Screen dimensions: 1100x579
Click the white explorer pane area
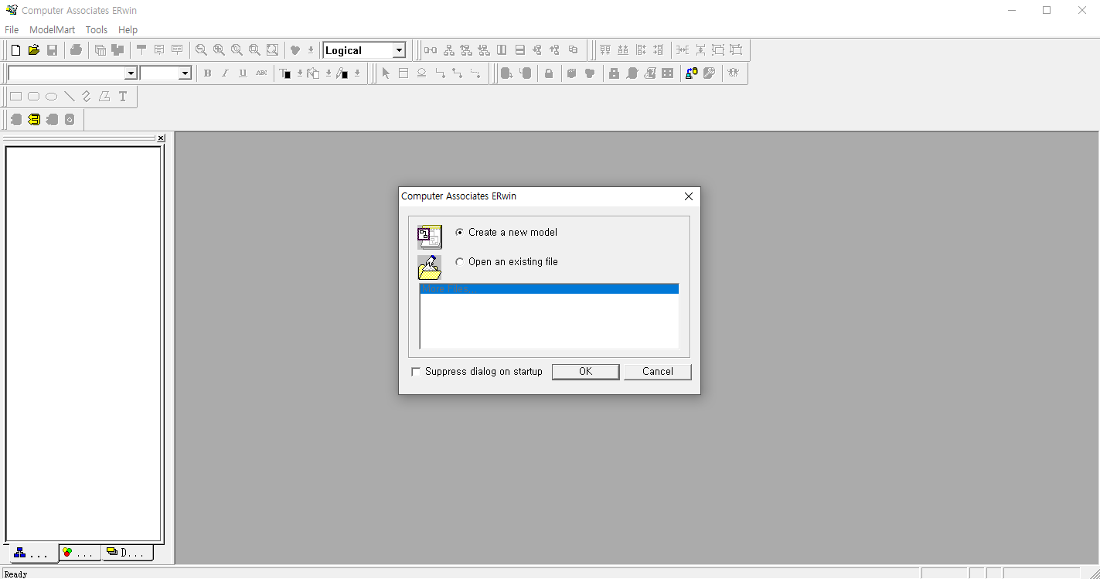[x=83, y=344]
